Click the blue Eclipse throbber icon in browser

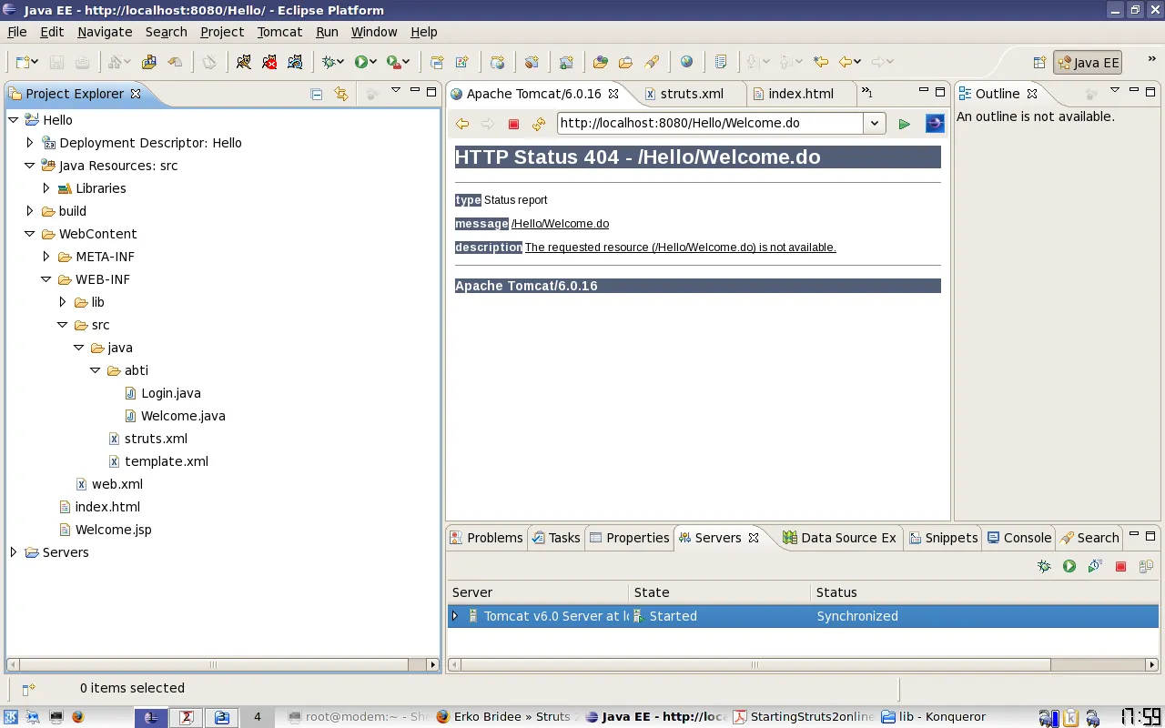[x=935, y=124]
